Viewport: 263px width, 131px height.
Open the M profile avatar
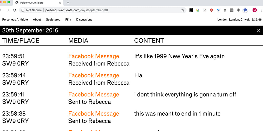(x=255, y=10)
